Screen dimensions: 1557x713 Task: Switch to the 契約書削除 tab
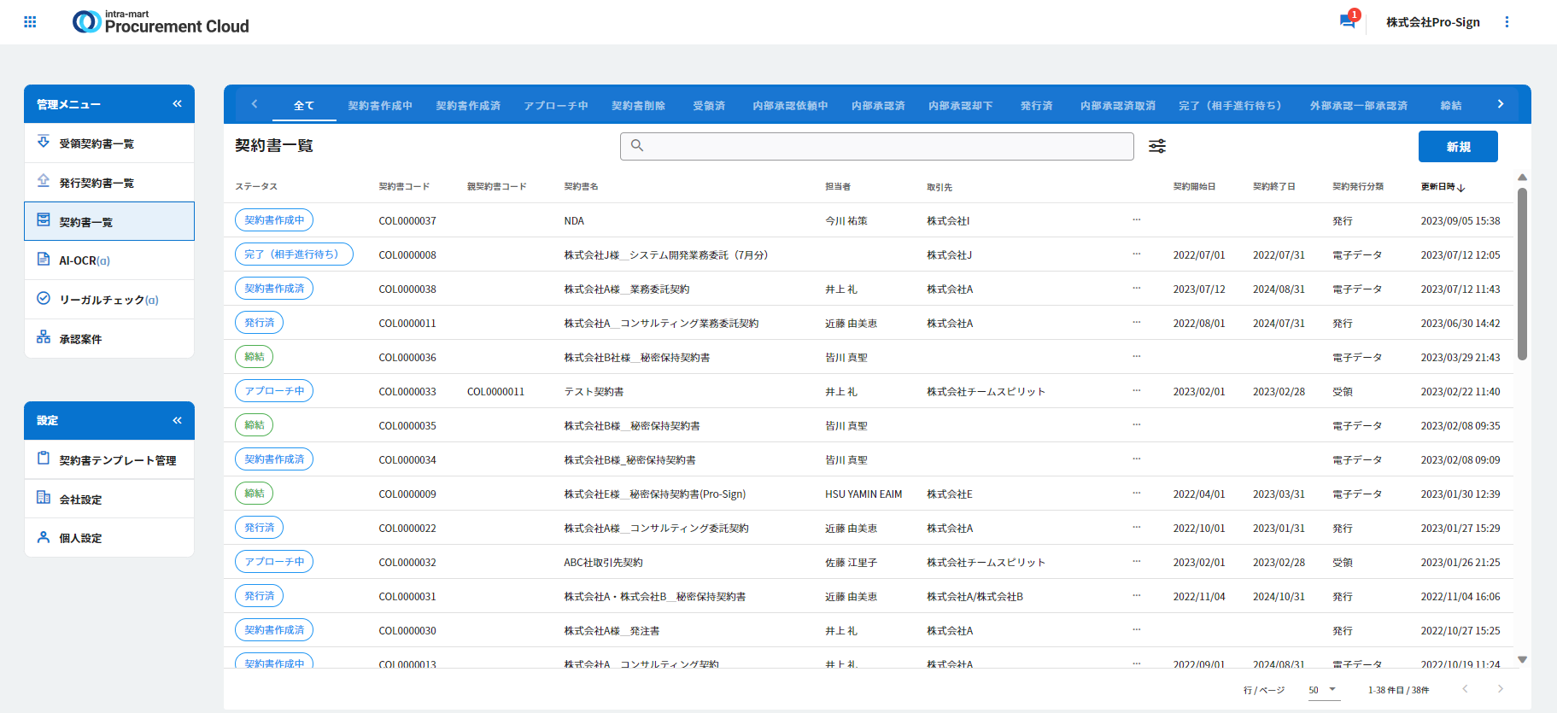[639, 106]
